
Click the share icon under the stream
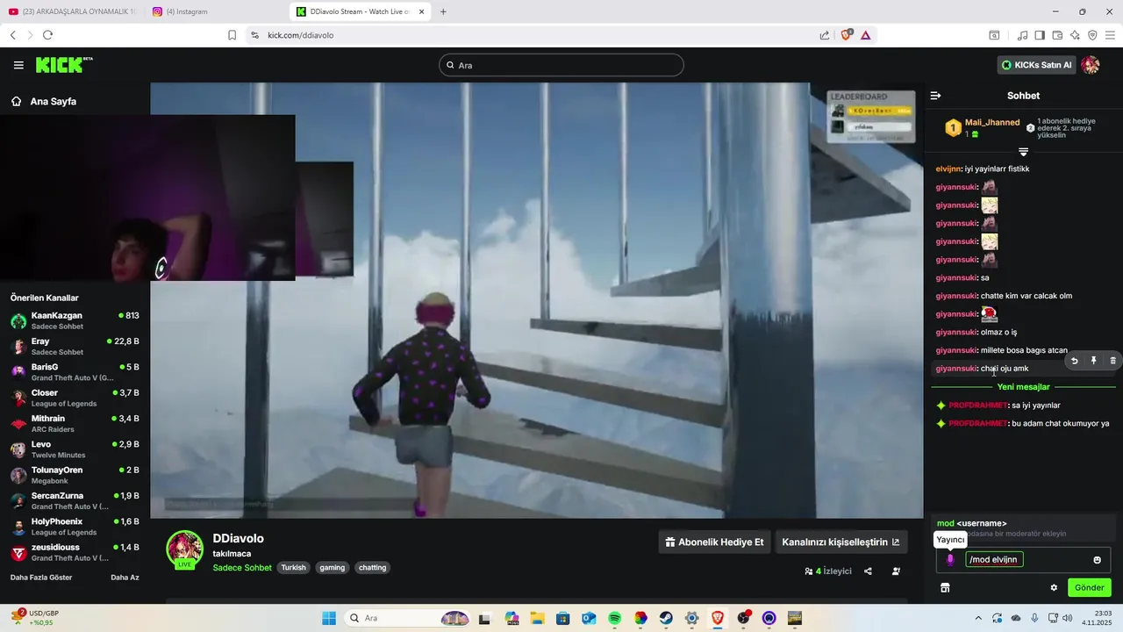pyautogui.click(x=868, y=571)
